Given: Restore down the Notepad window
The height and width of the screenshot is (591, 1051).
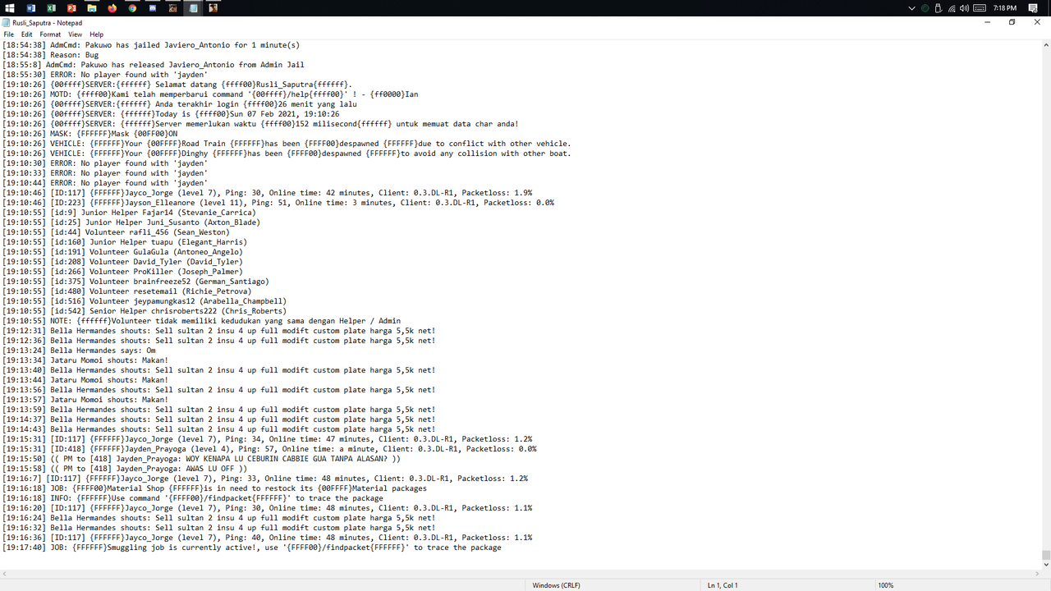Looking at the screenshot, I should click(x=1012, y=22).
